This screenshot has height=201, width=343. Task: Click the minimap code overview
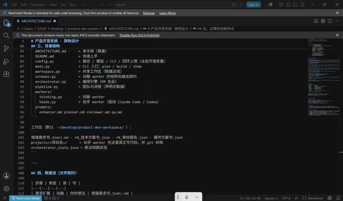click(323, 77)
